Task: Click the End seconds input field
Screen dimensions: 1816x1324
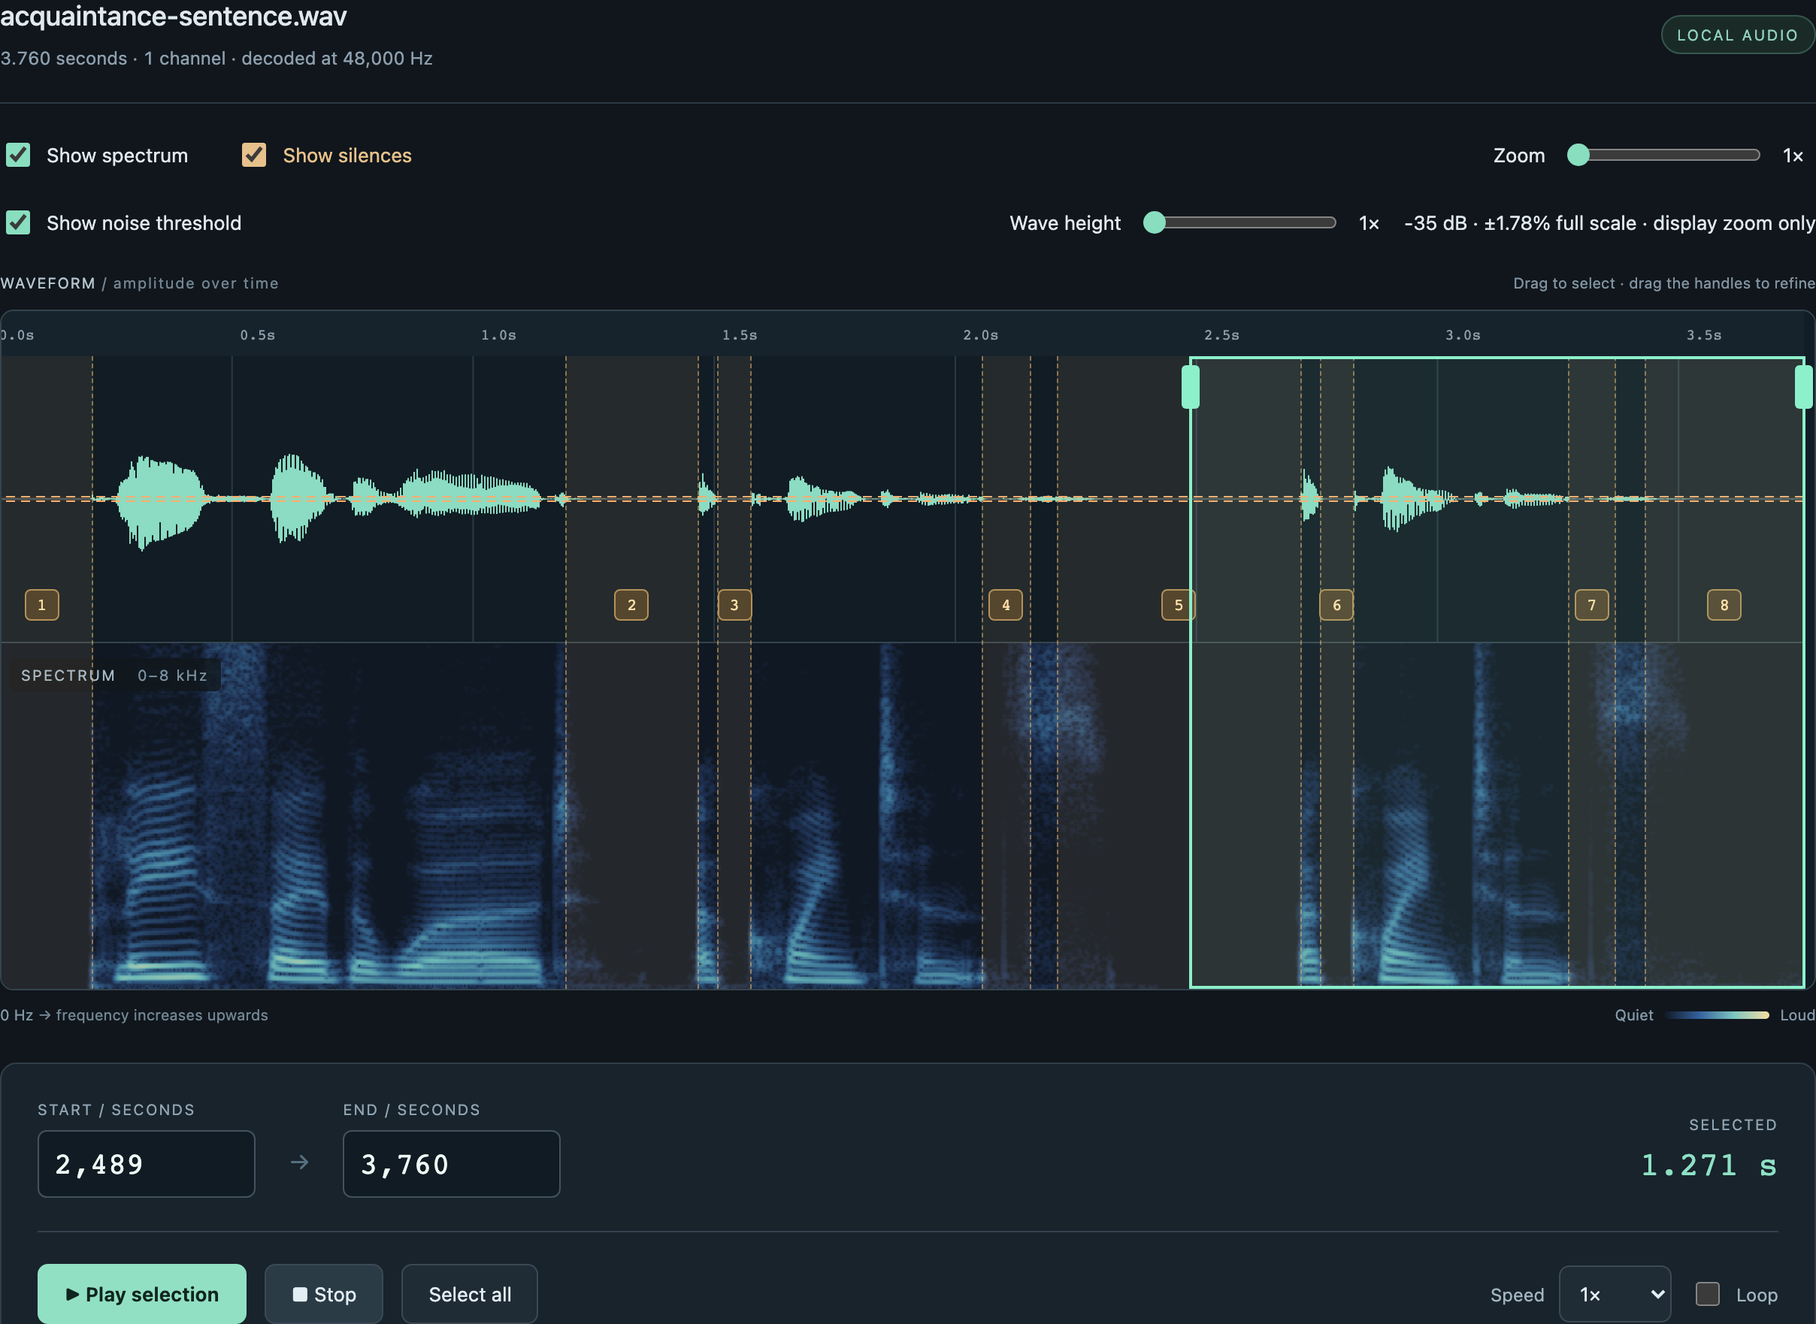Action: (452, 1164)
